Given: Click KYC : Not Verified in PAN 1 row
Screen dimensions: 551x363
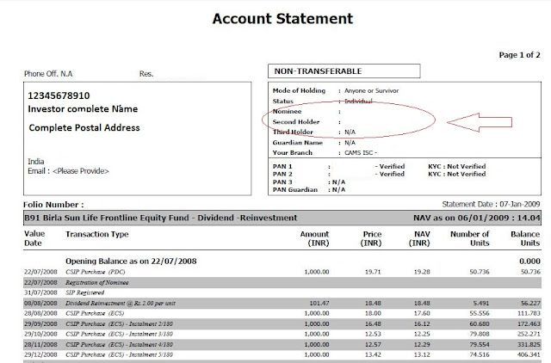Looking at the screenshot, I should [456, 166].
